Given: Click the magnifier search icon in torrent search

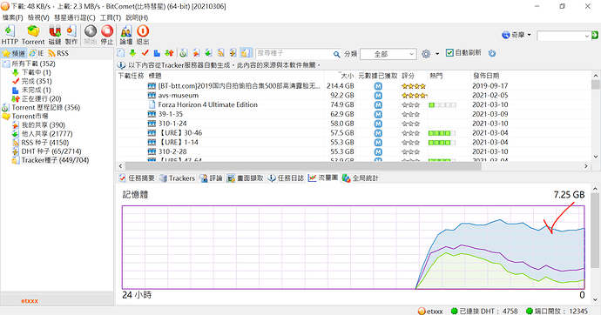Looking at the screenshot, I should (336, 54).
